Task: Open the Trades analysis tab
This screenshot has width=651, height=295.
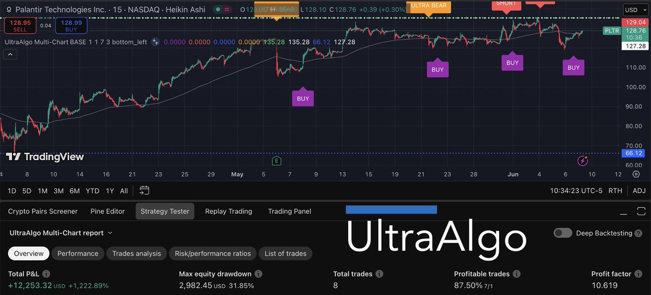Action: pyautogui.click(x=137, y=253)
